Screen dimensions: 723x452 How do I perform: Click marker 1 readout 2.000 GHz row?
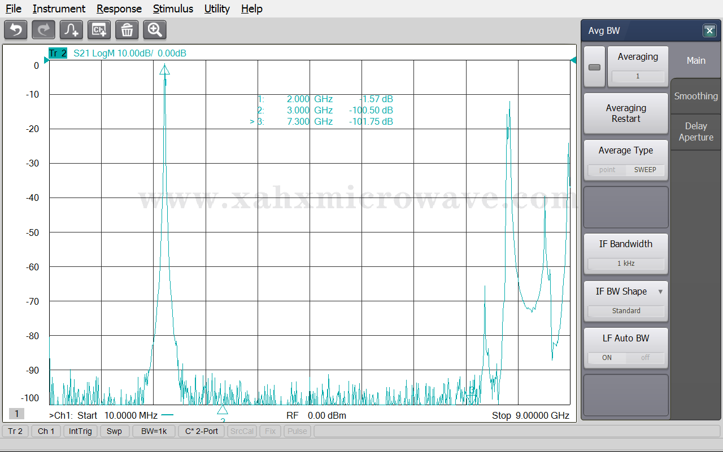tap(325, 99)
